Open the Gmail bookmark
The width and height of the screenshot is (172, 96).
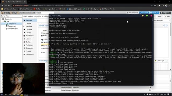[62, 9]
